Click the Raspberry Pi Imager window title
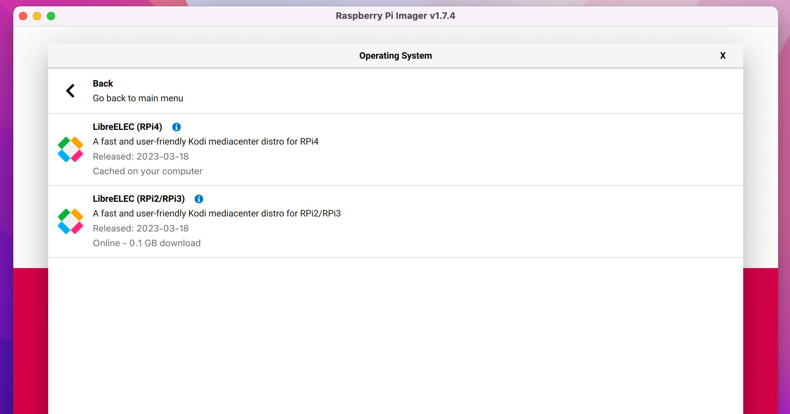 [395, 16]
